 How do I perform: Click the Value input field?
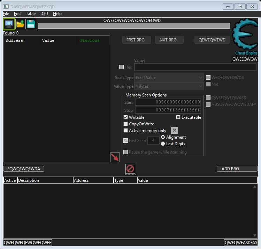point(195,67)
